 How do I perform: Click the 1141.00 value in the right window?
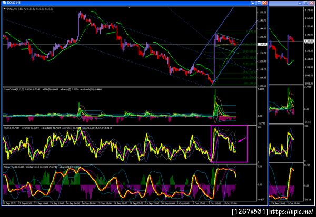point(309,35)
